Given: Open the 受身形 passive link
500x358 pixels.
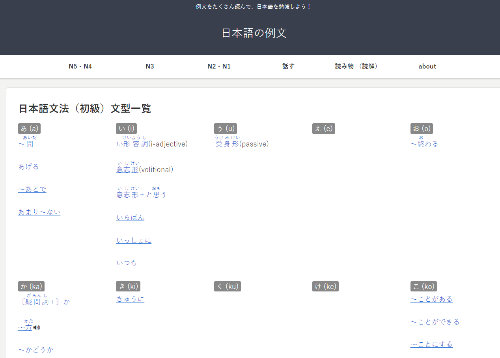Looking at the screenshot, I should coord(227,144).
